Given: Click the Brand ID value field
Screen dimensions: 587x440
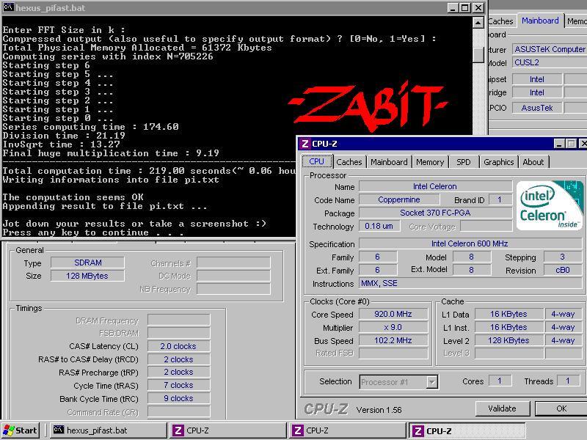Looking at the screenshot, I should pyautogui.click(x=500, y=199).
